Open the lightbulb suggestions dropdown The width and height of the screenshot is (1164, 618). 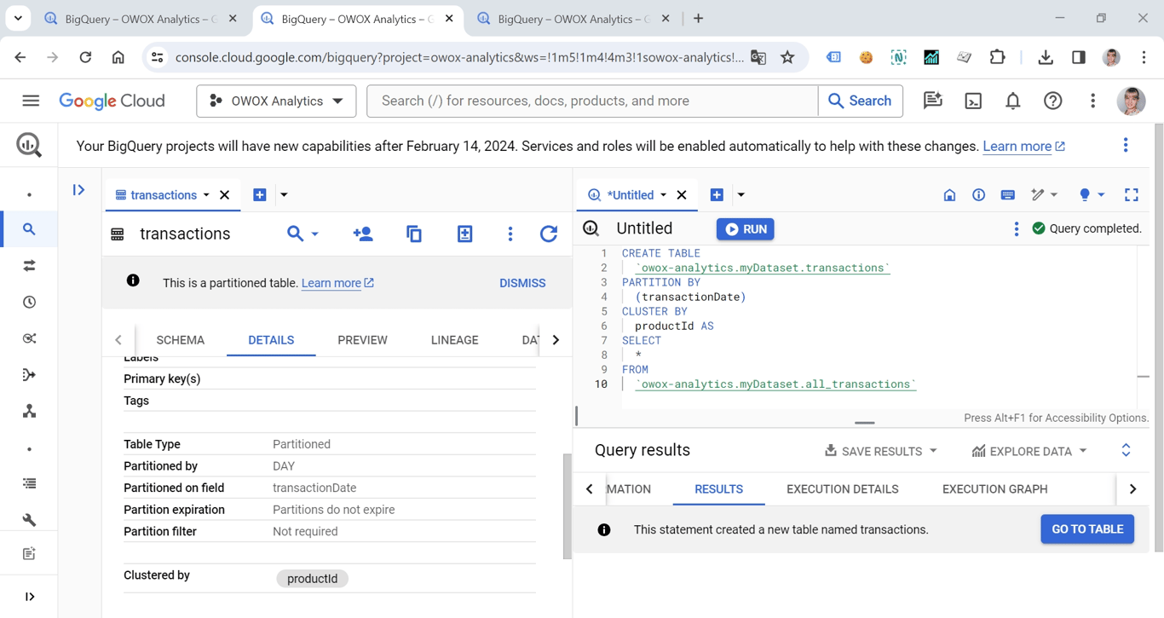(x=1092, y=195)
